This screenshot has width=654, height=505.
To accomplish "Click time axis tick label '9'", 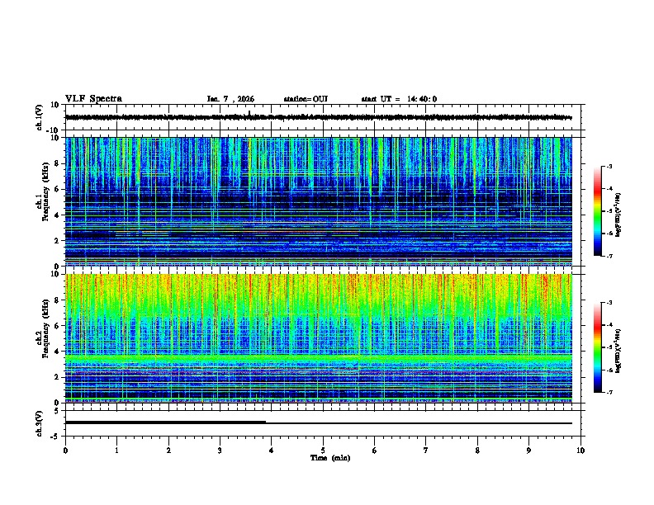I will [528, 451].
